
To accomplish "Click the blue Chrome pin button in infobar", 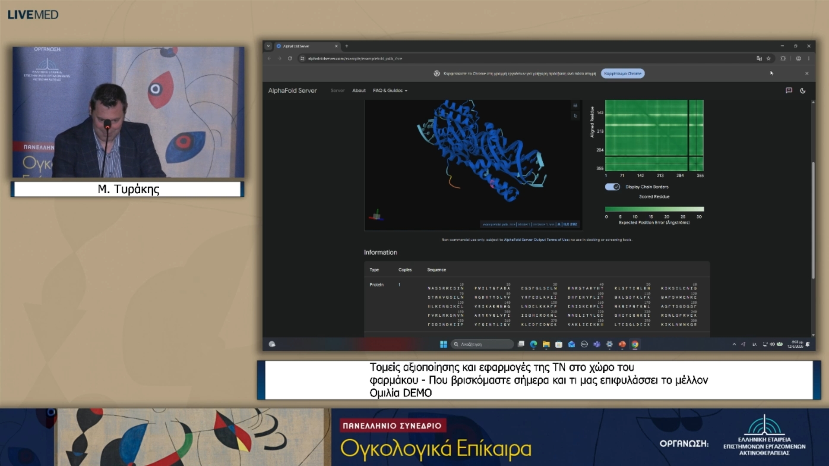I will [623, 73].
